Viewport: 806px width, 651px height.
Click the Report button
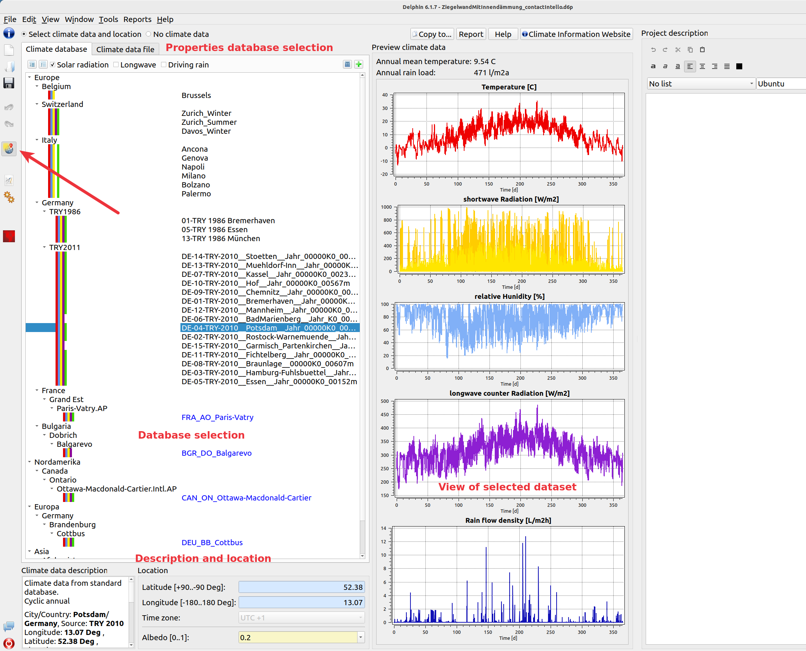pos(471,34)
